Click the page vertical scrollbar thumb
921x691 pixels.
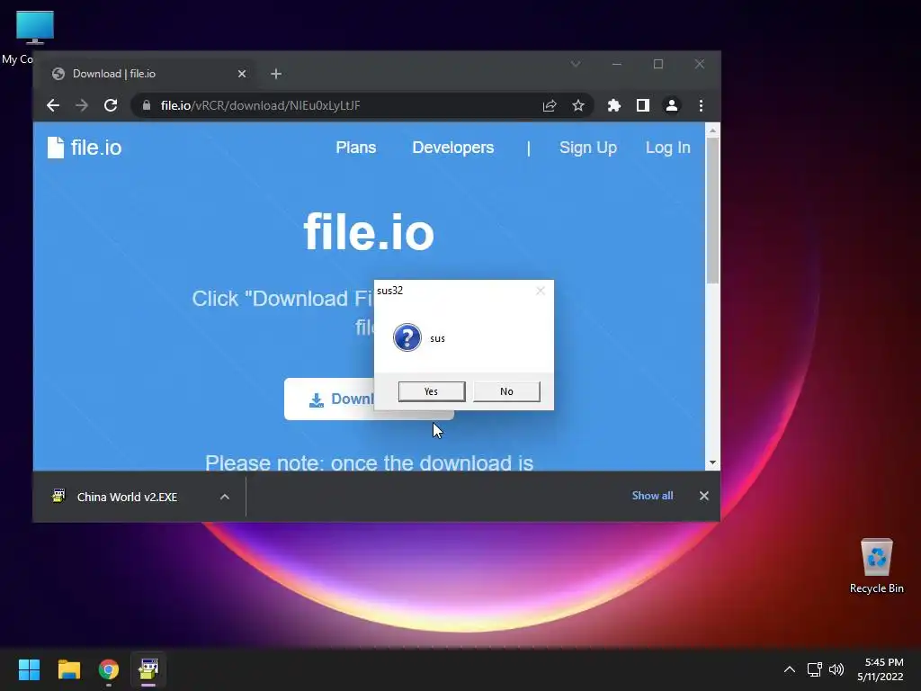click(712, 211)
